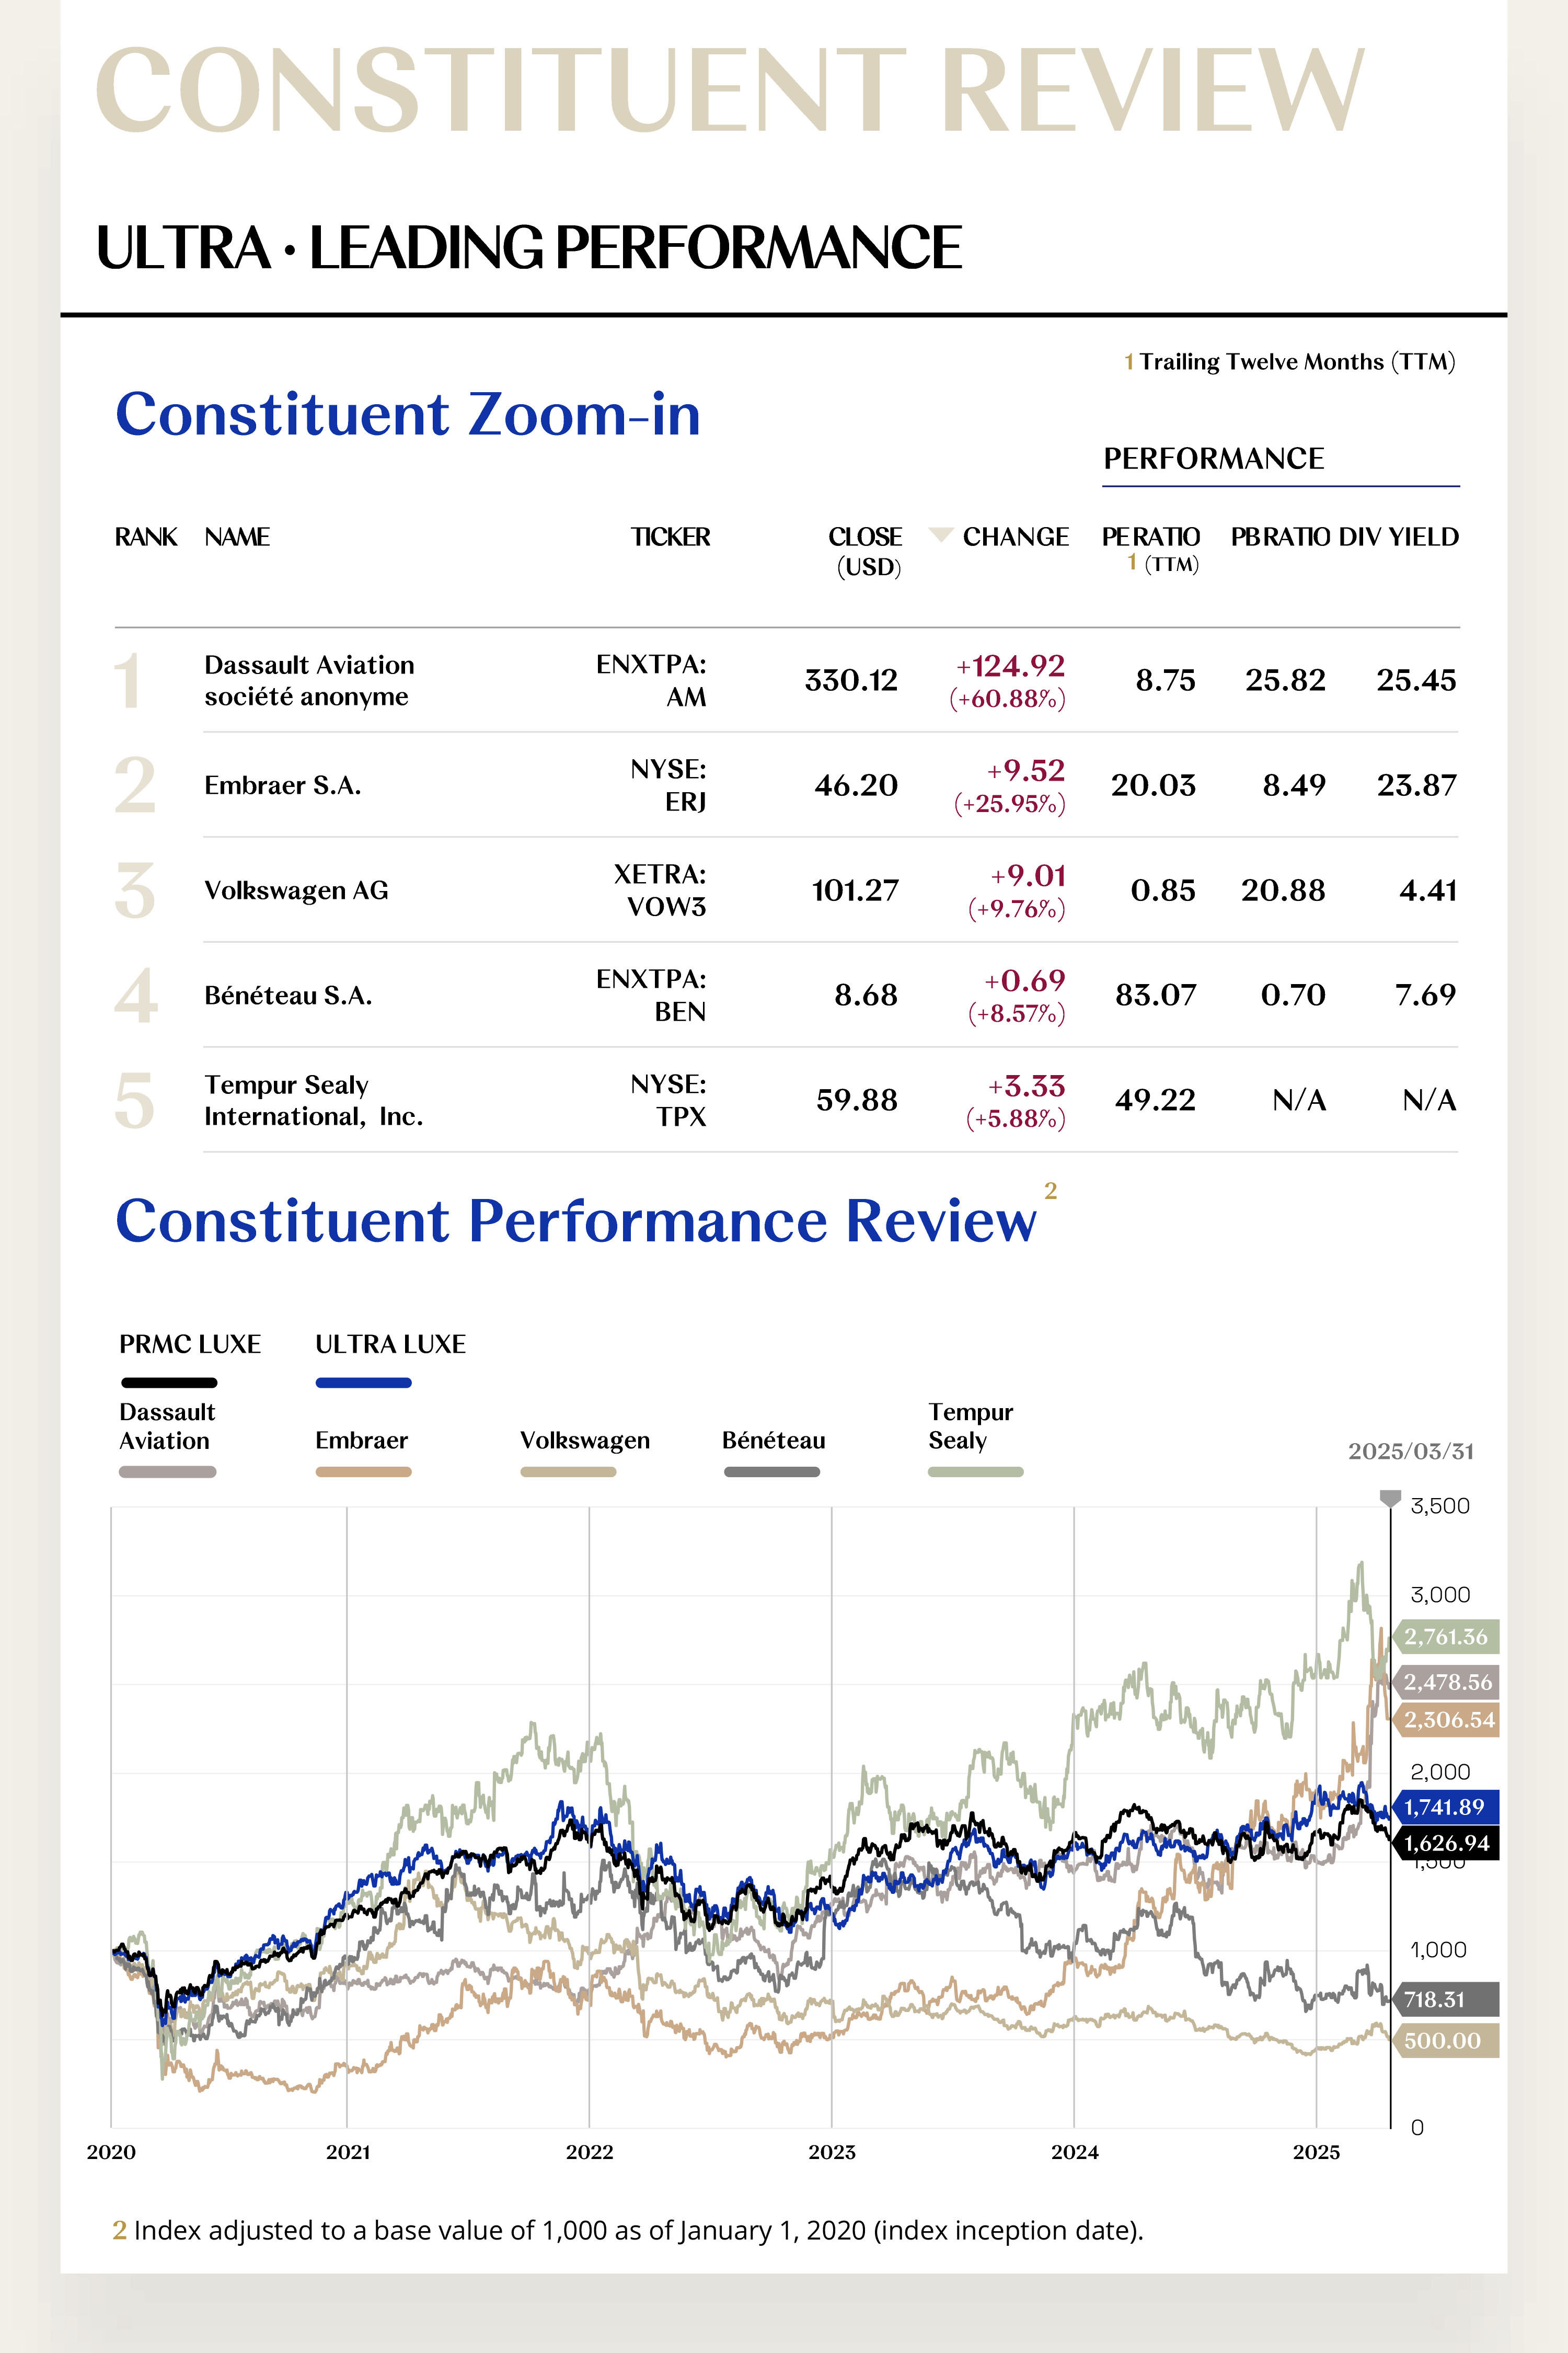1568x2353 pixels.
Task: Click the 718.31 gray value tag
Action: click(x=1446, y=2000)
